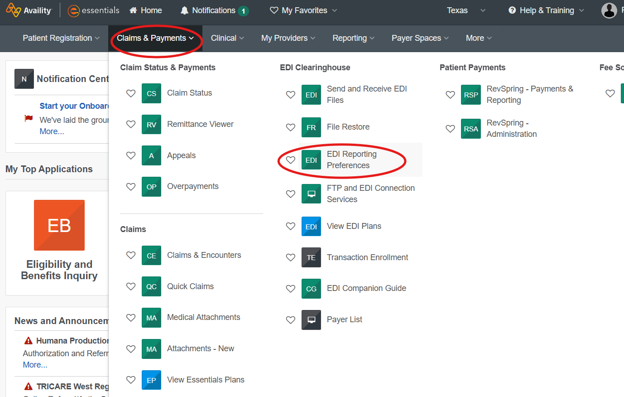The height and width of the screenshot is (397, 624).
Task: Favorite Payer List with its heart
Action: pos(291,320)
